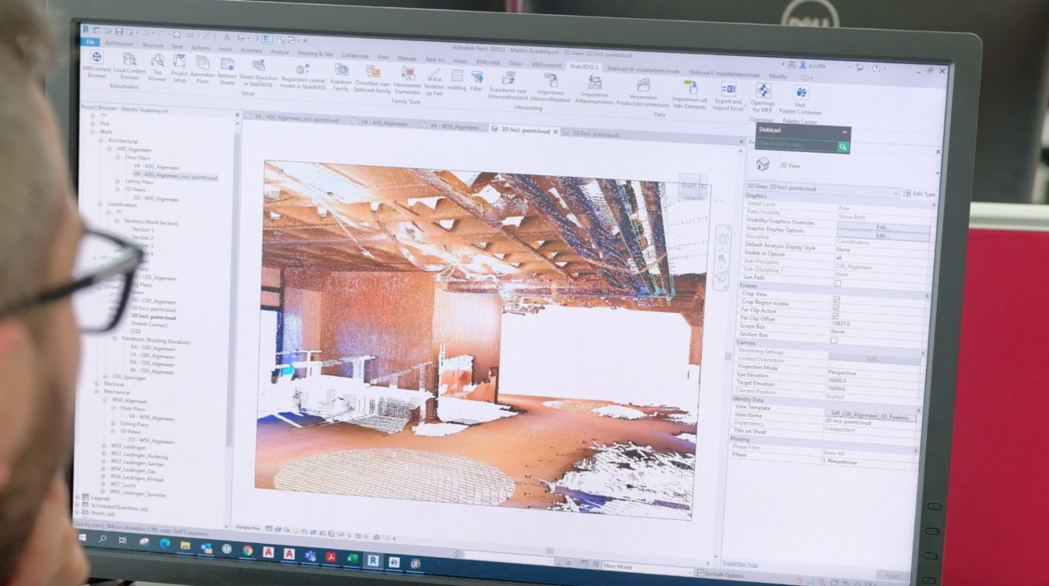Image resolution: width=1049 pixels, height=586 pixels.
Task: Open the Hernoemen Elementen tool
Action: 407,80
